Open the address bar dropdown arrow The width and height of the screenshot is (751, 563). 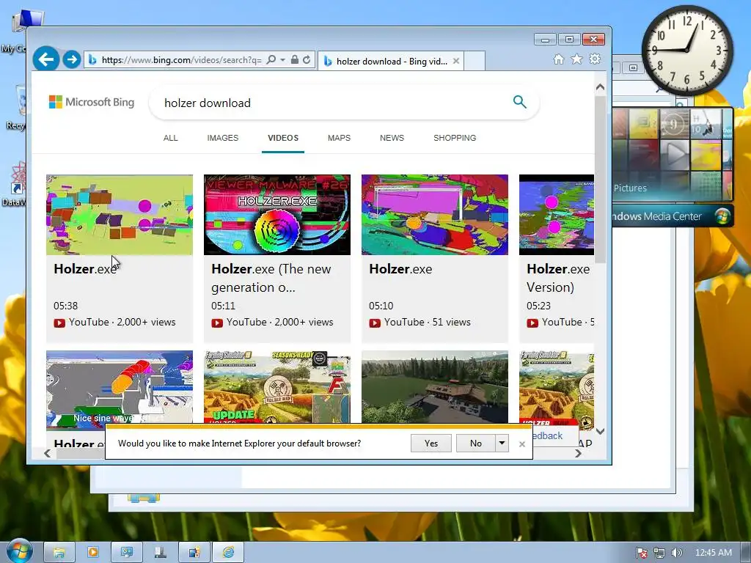282,60
